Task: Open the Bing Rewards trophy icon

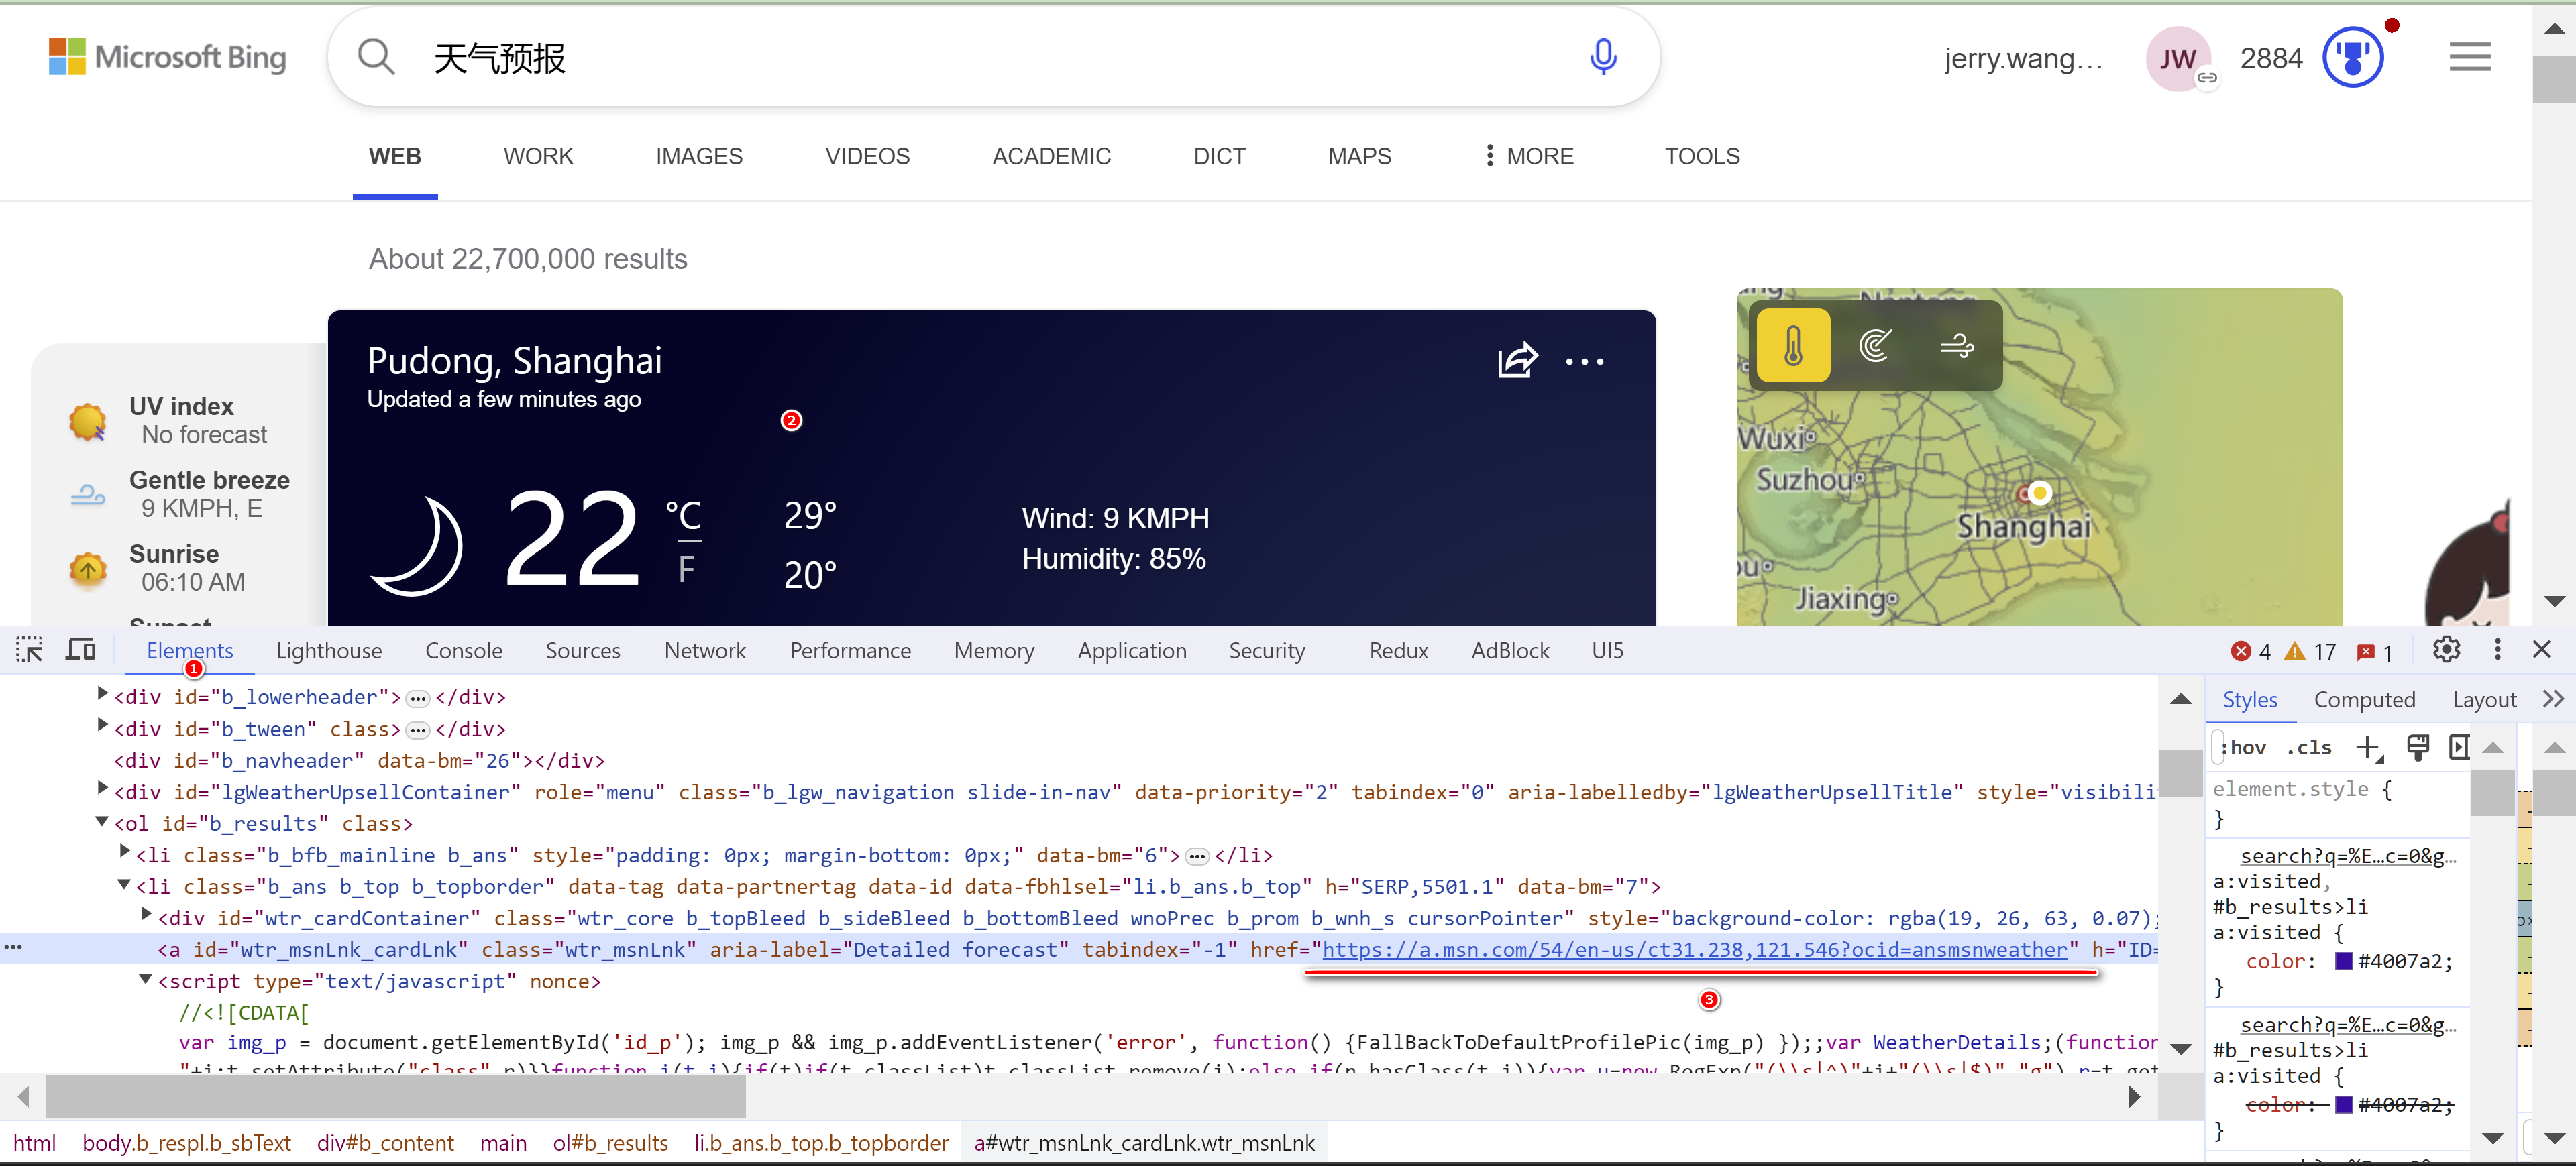Action: tap(2352, 58)
